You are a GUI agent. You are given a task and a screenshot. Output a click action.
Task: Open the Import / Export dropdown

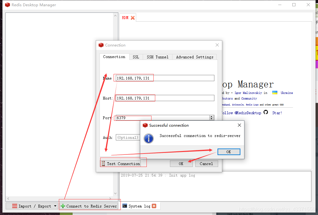[x=32, y=206]
